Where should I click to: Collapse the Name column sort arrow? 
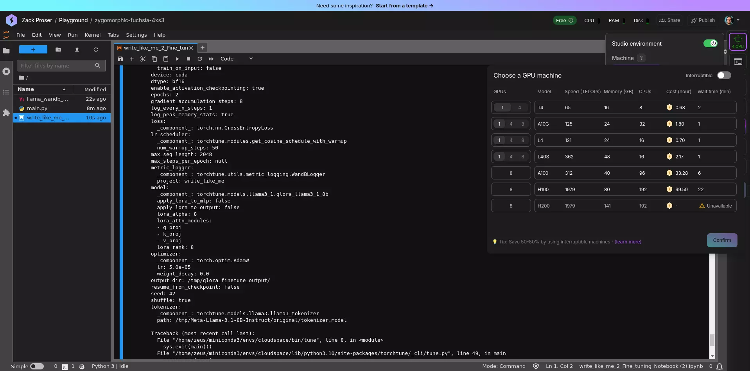pos(64,89)
